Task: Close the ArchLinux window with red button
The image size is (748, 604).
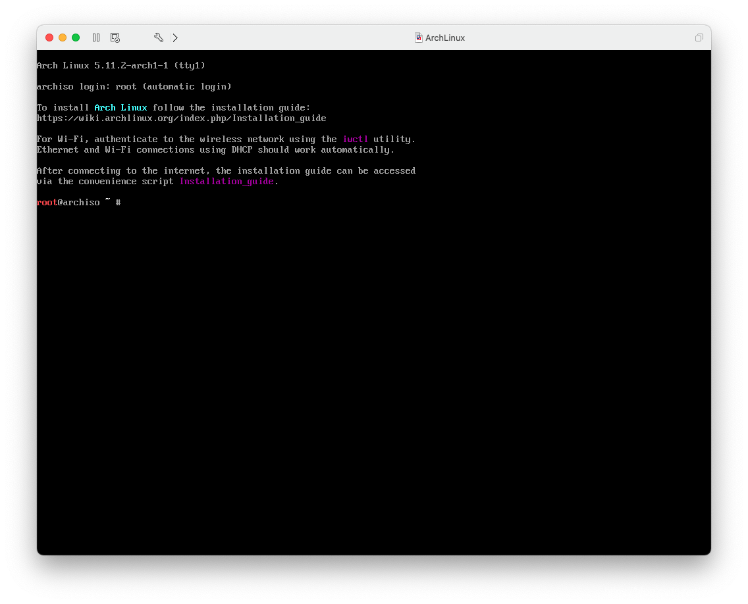Action: pyautogui.click(x=49, y=38)
